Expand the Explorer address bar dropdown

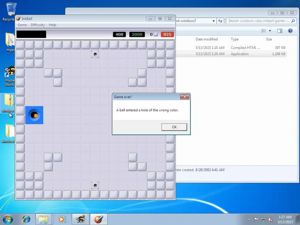[214, 21]
